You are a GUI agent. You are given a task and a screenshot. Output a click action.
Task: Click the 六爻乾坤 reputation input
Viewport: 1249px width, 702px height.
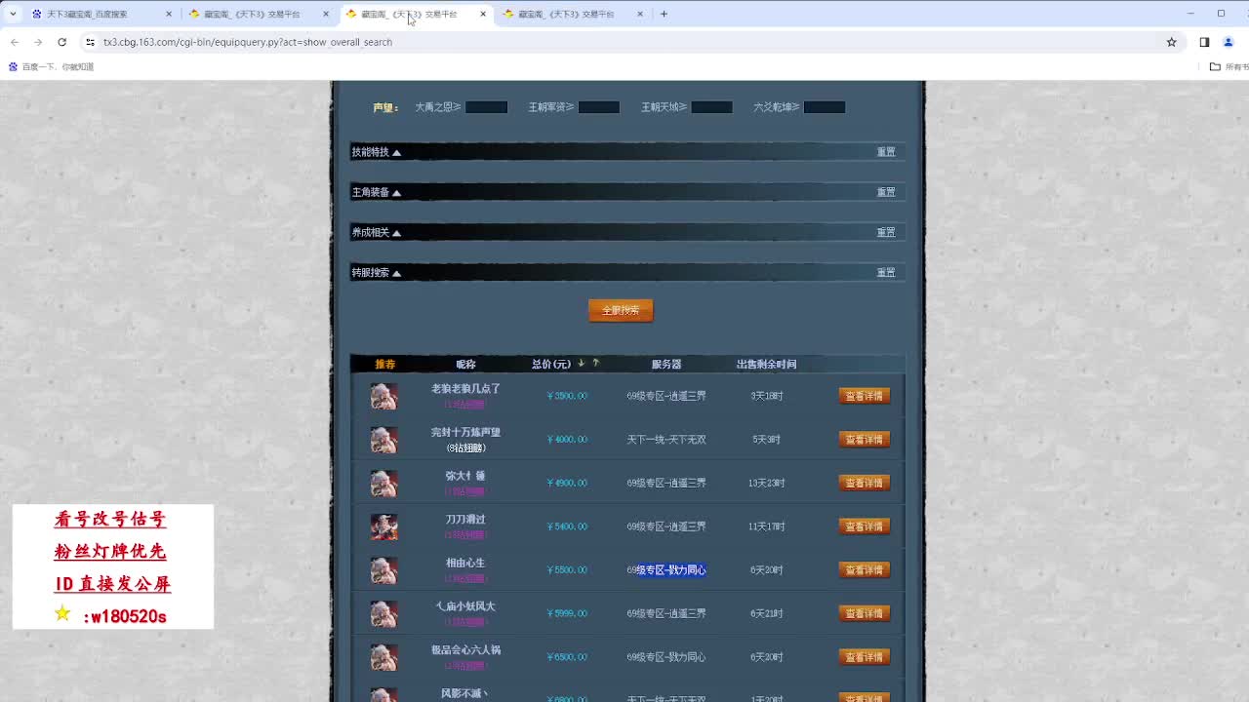825,107
